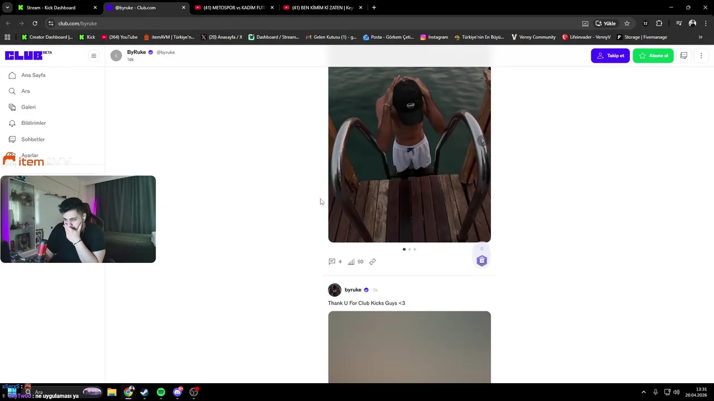Switch to Stream - Kick Dashboard tab
Screen dimensions: 714x401
point(57,7)
